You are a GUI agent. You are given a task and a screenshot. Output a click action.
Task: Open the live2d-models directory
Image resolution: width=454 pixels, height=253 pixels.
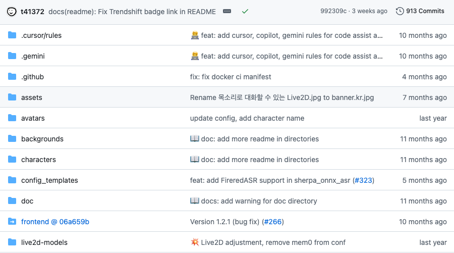tap(44, 242)
